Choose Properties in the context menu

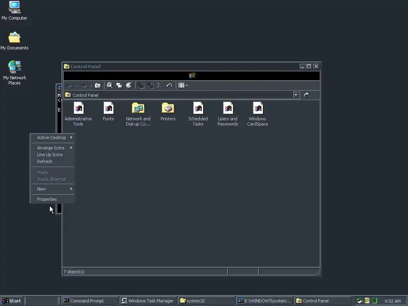[x=53, y=199]
